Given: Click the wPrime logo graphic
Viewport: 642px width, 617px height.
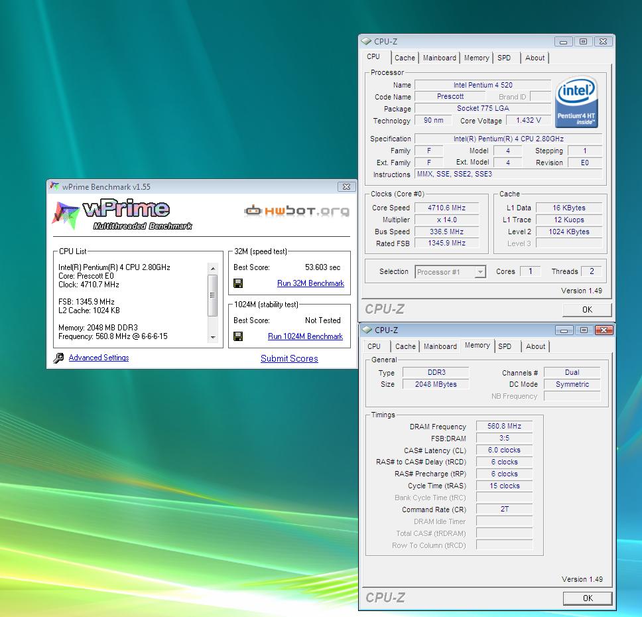Looking at the screenshot, I should pos(122,215).
